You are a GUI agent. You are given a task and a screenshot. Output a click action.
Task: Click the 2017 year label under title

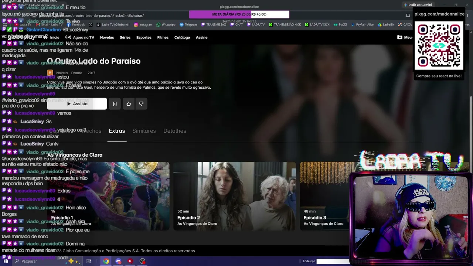pyautogui.click(x=91, y=73)
